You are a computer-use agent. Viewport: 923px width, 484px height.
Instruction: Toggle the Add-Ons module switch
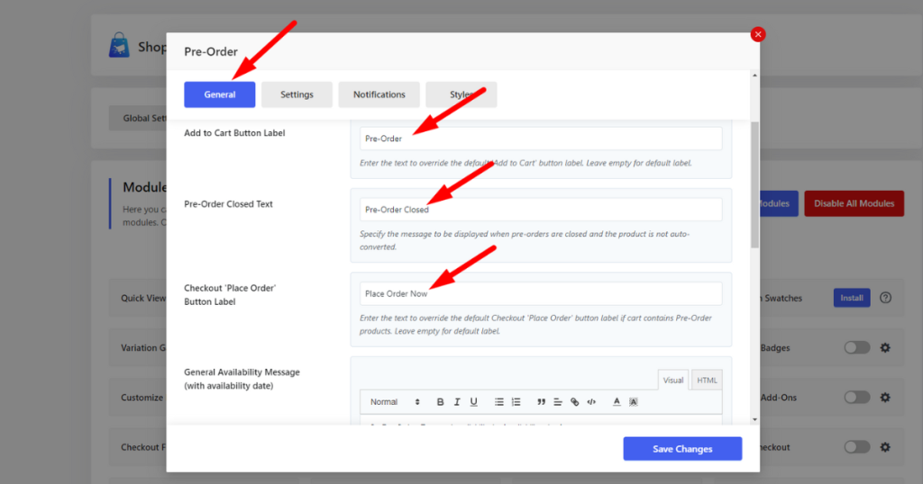[857, 398]
